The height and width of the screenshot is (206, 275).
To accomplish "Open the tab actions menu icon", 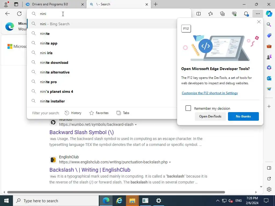I will (16, 4).
